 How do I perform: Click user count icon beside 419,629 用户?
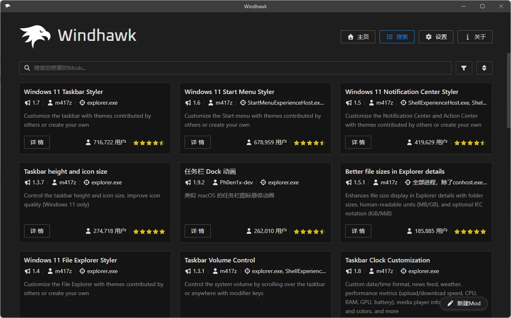tap(409, 142)
